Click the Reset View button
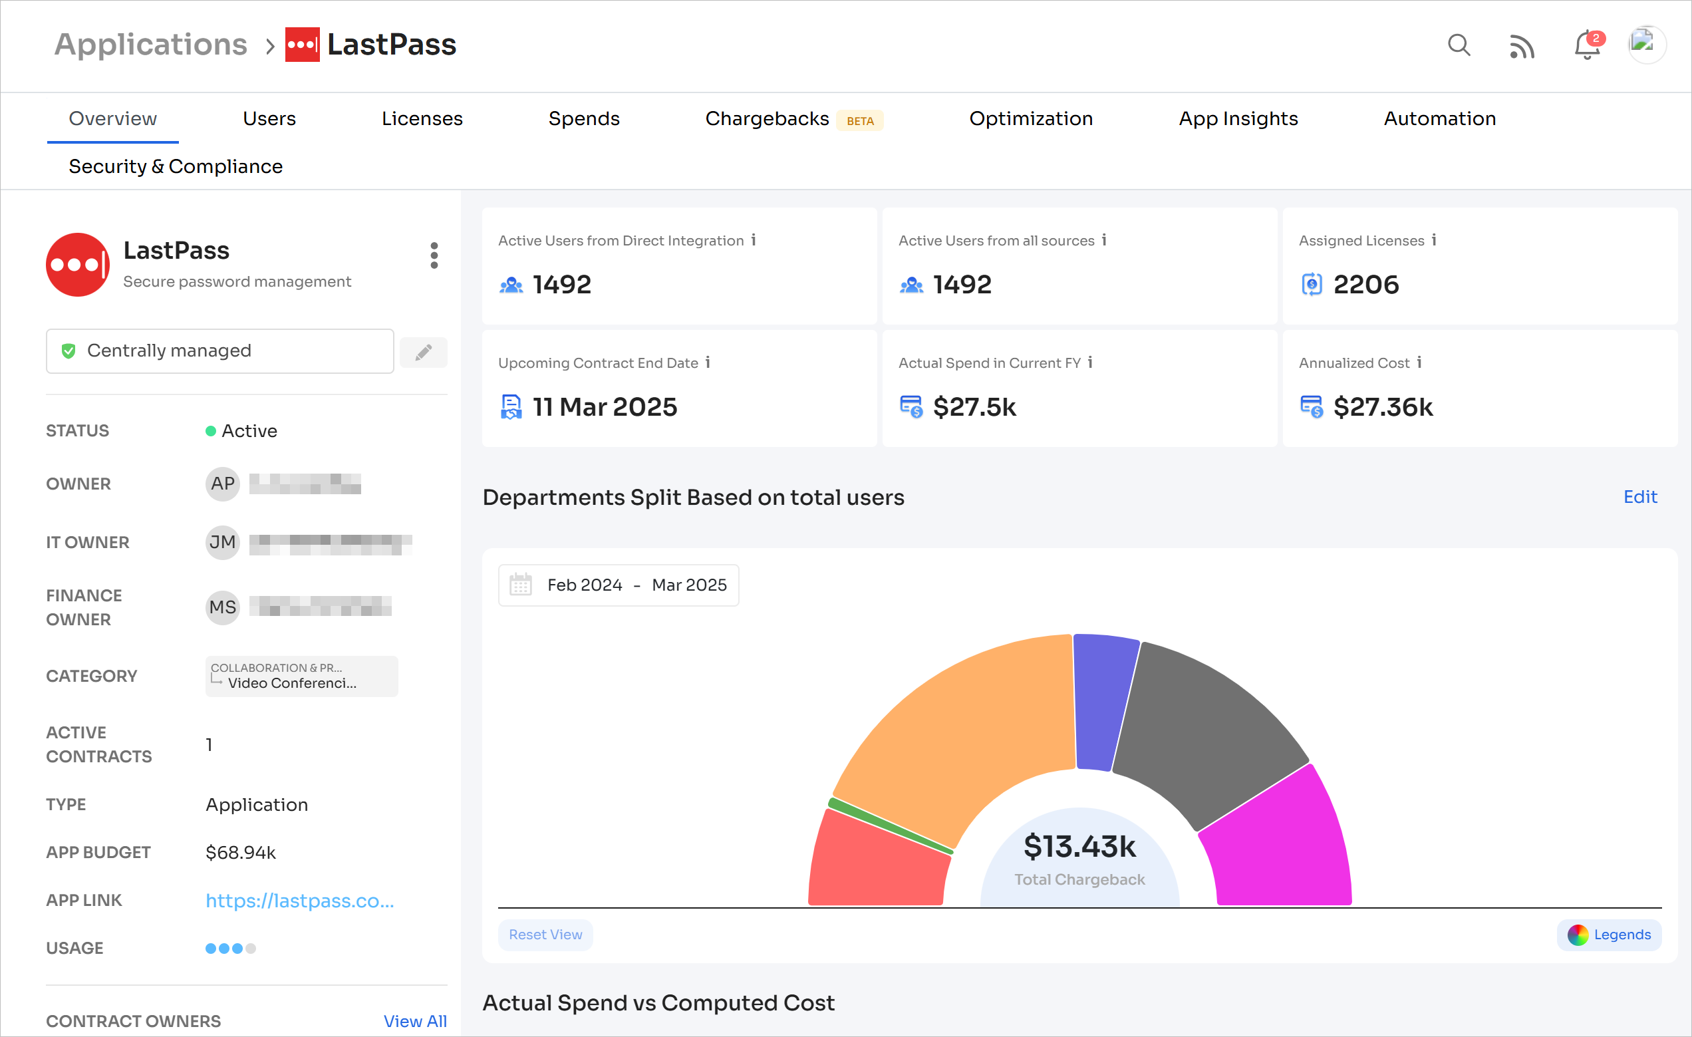1692x1037 pixels. tap(545, 935)
